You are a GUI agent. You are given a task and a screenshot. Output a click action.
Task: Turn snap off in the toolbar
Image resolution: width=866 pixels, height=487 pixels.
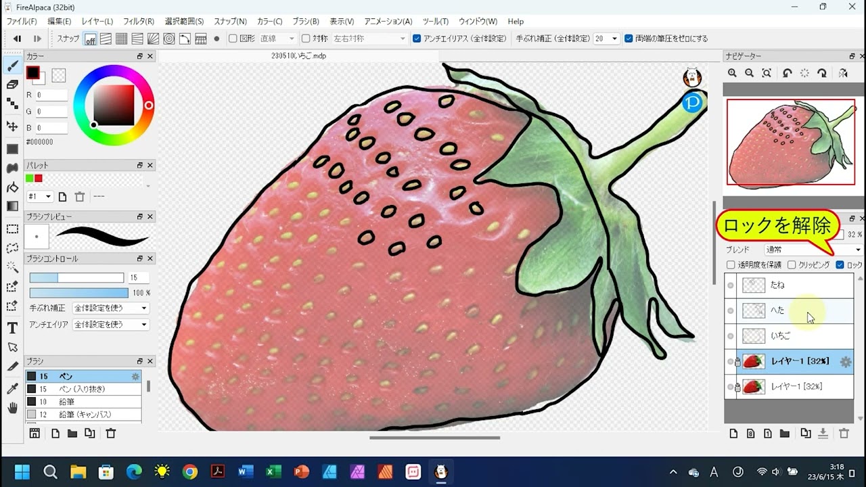pyautogui.click(x=90, y=39)
